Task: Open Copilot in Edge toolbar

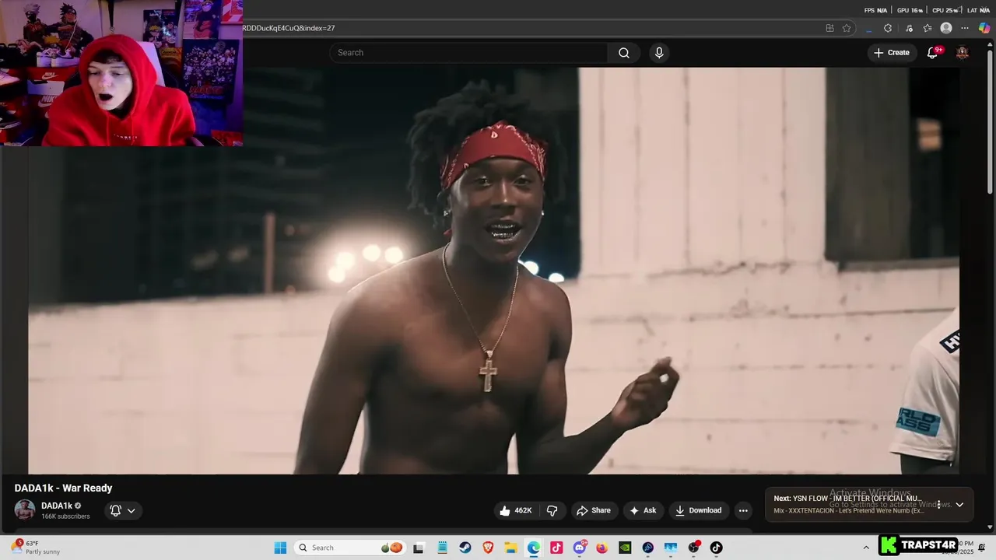Action: [984, 28]
